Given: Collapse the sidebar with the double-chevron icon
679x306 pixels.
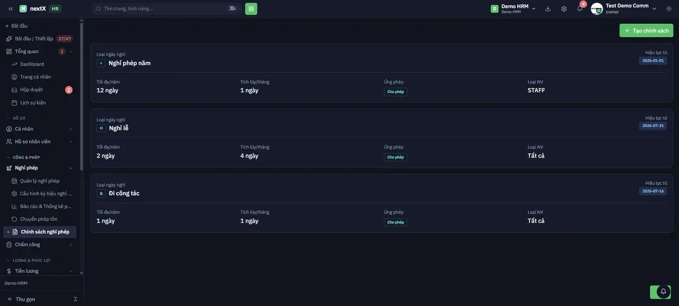Looking at the screenshot, I should (11, 8).
